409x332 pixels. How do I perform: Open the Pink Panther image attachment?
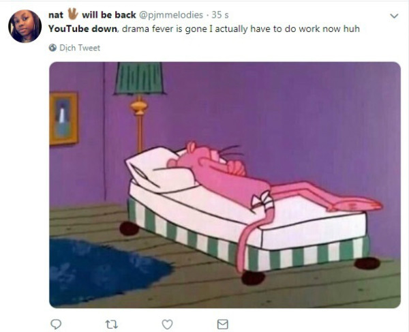225,185
